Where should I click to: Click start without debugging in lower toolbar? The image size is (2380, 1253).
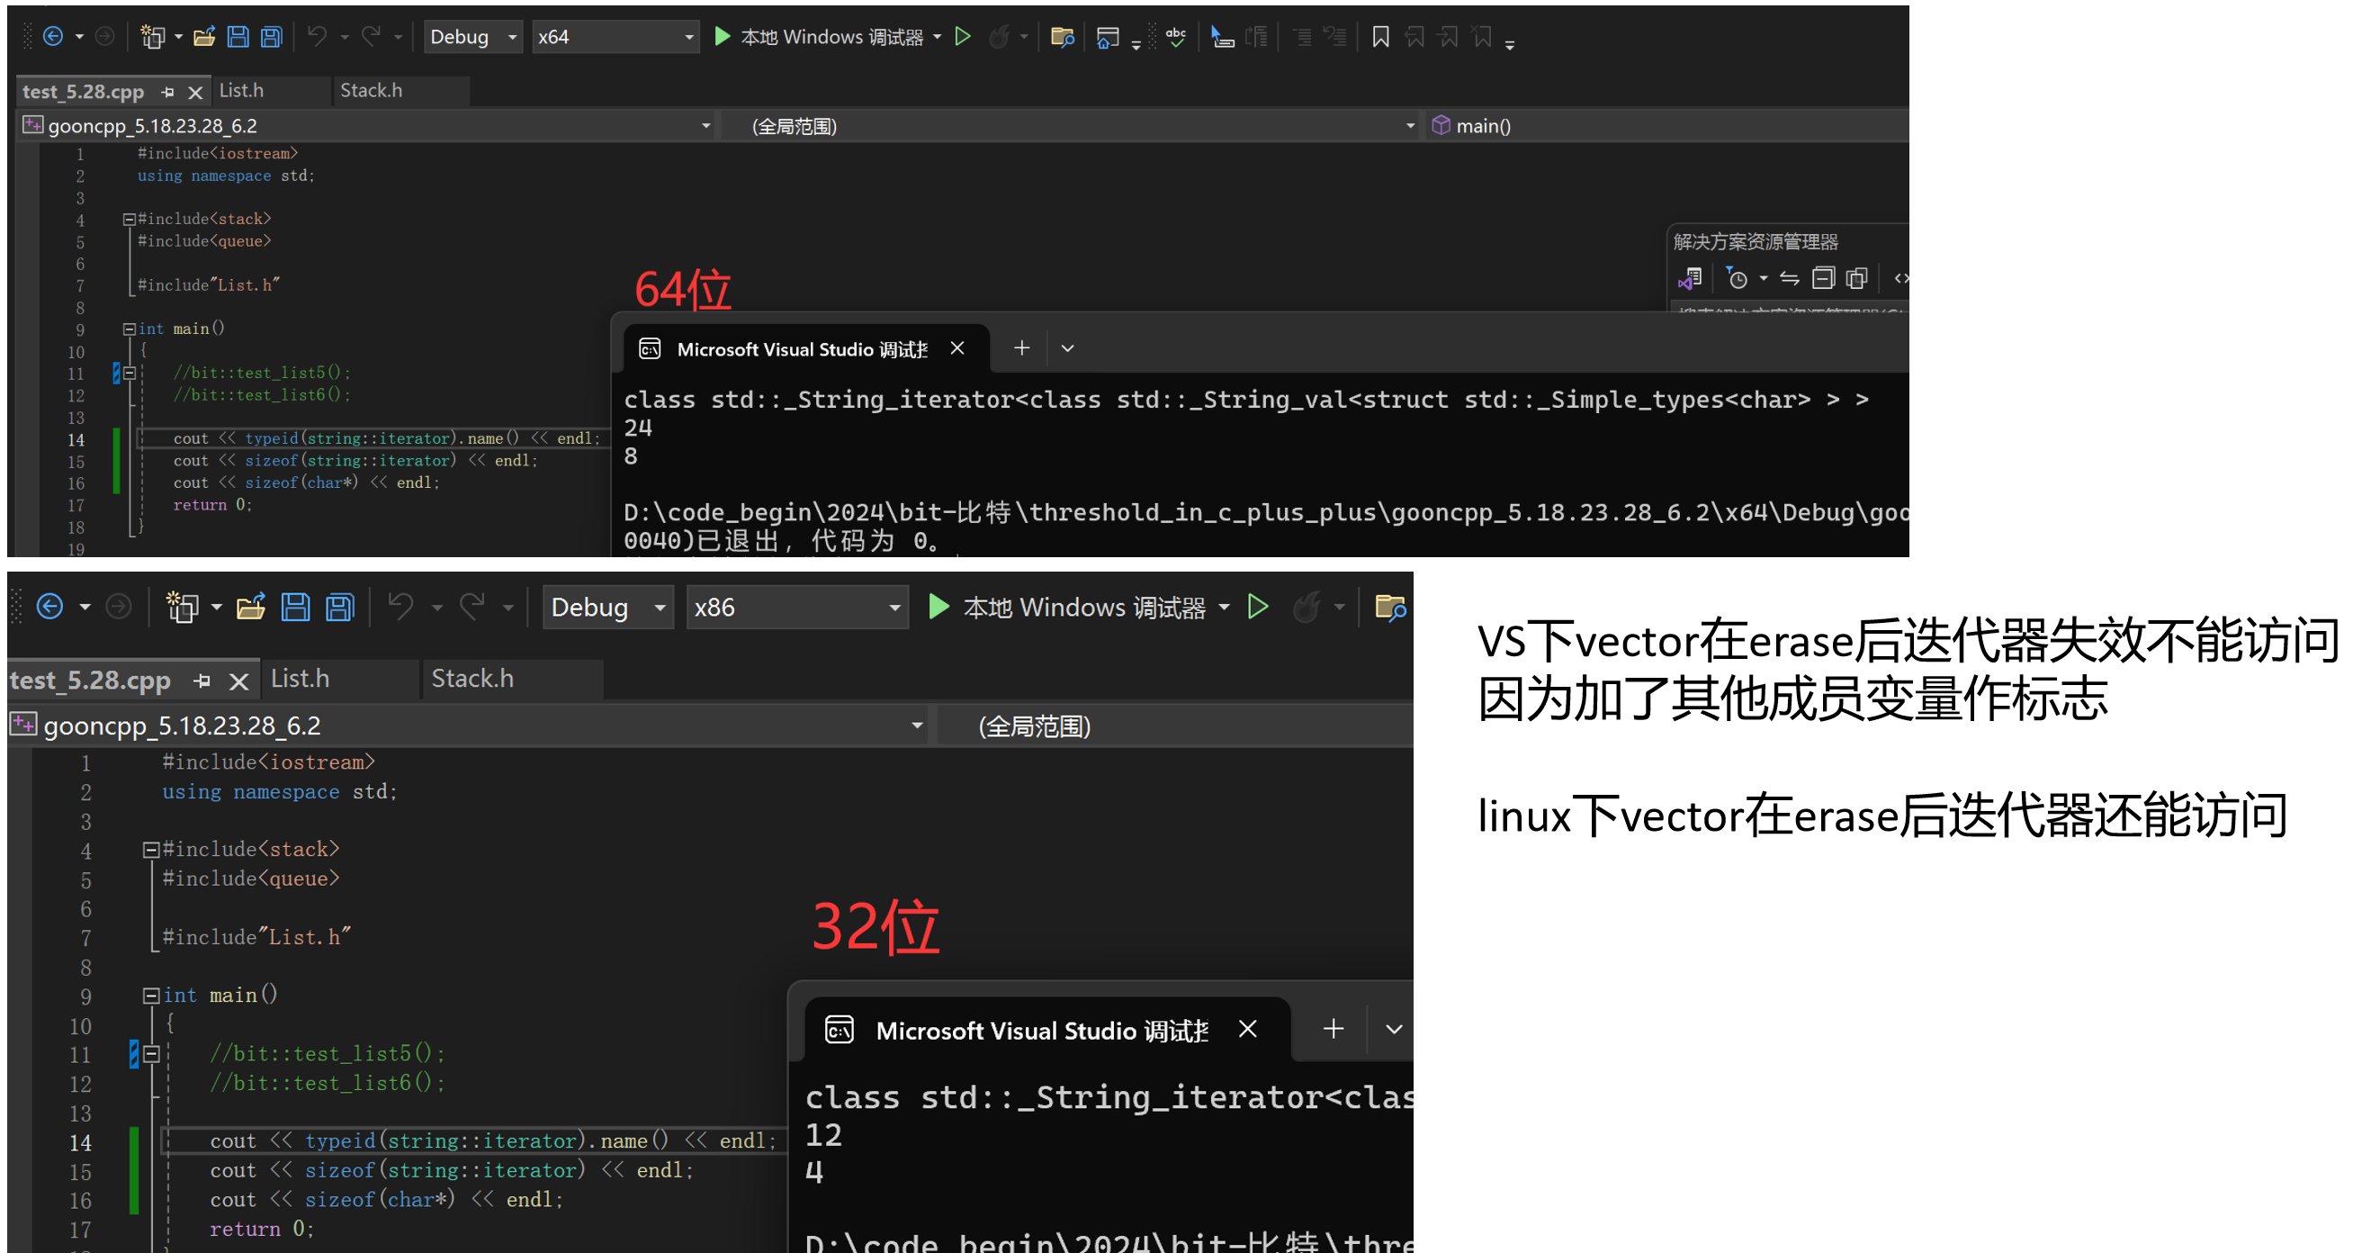[x=1257, y=607]
